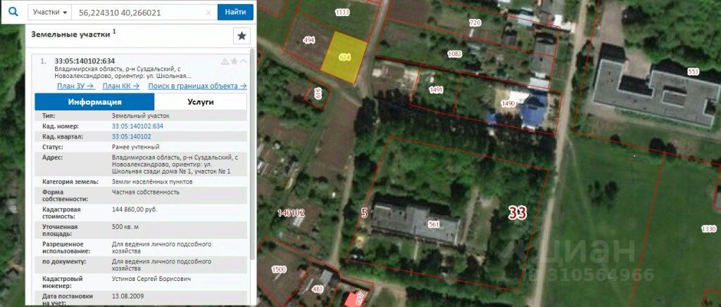Collapse the parcel result with chevron
The width and height of the screenshot is (721, 307).
tap(243, 62)
